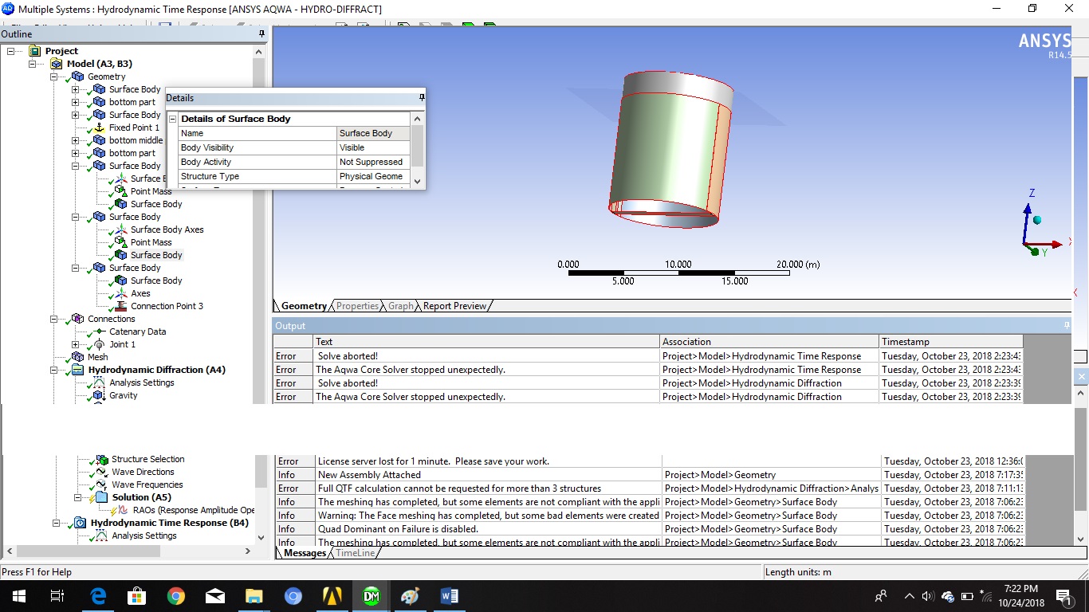Click the Connections node icon
This screenshot has height=612, width=1089.
(x=77, y=319)
